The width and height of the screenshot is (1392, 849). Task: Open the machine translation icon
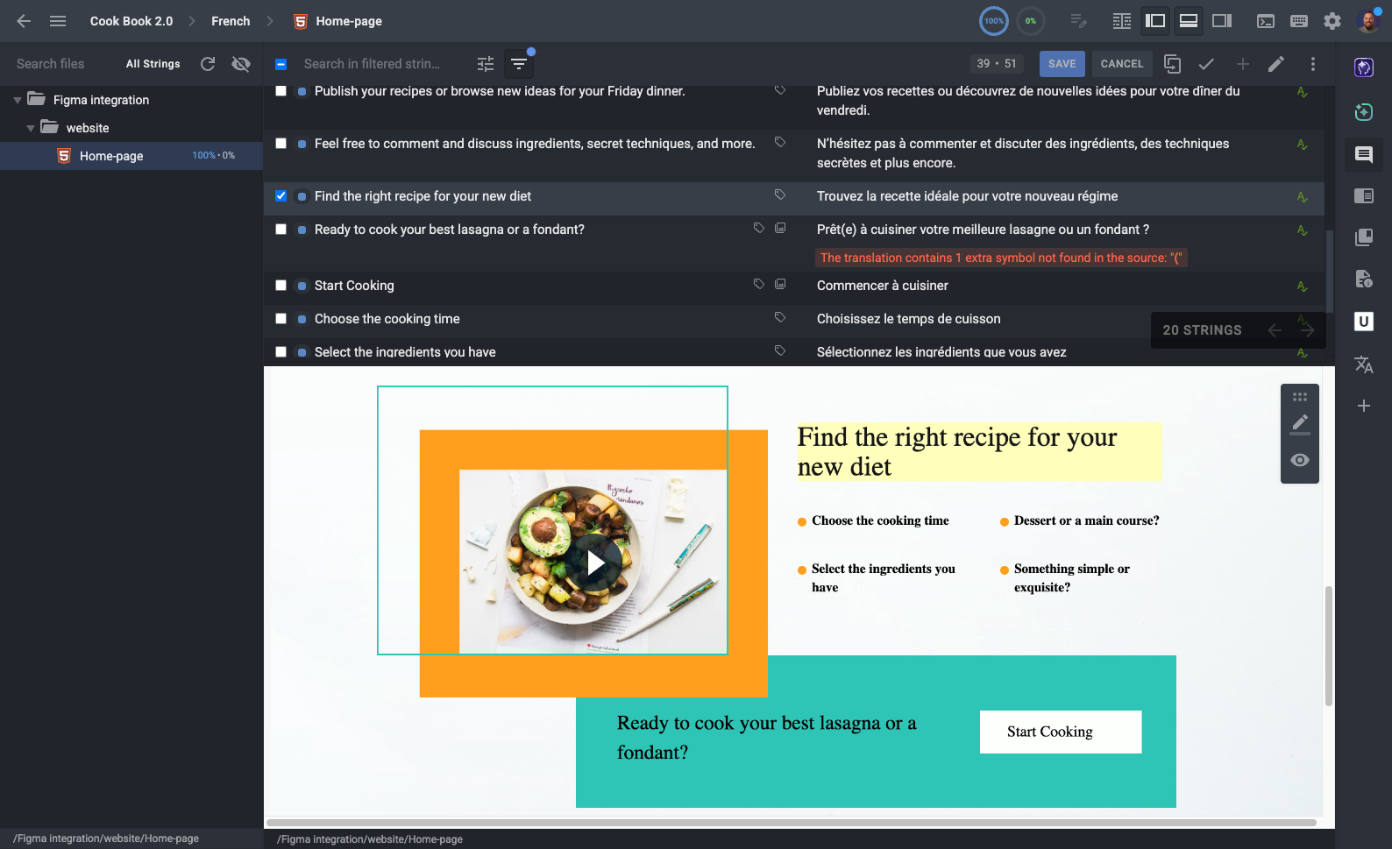(1364, 364)
